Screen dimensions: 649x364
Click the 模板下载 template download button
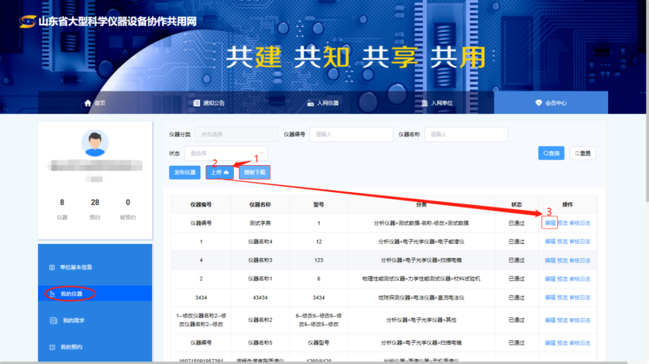tap(255, 172)
